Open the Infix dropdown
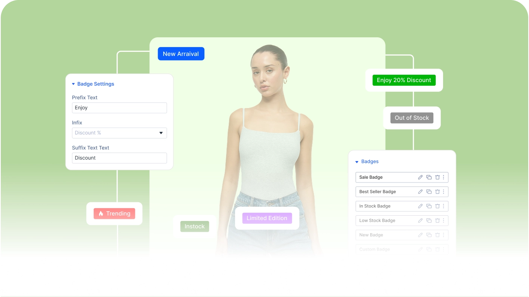529x297 pixels. [x=119, y=133]
